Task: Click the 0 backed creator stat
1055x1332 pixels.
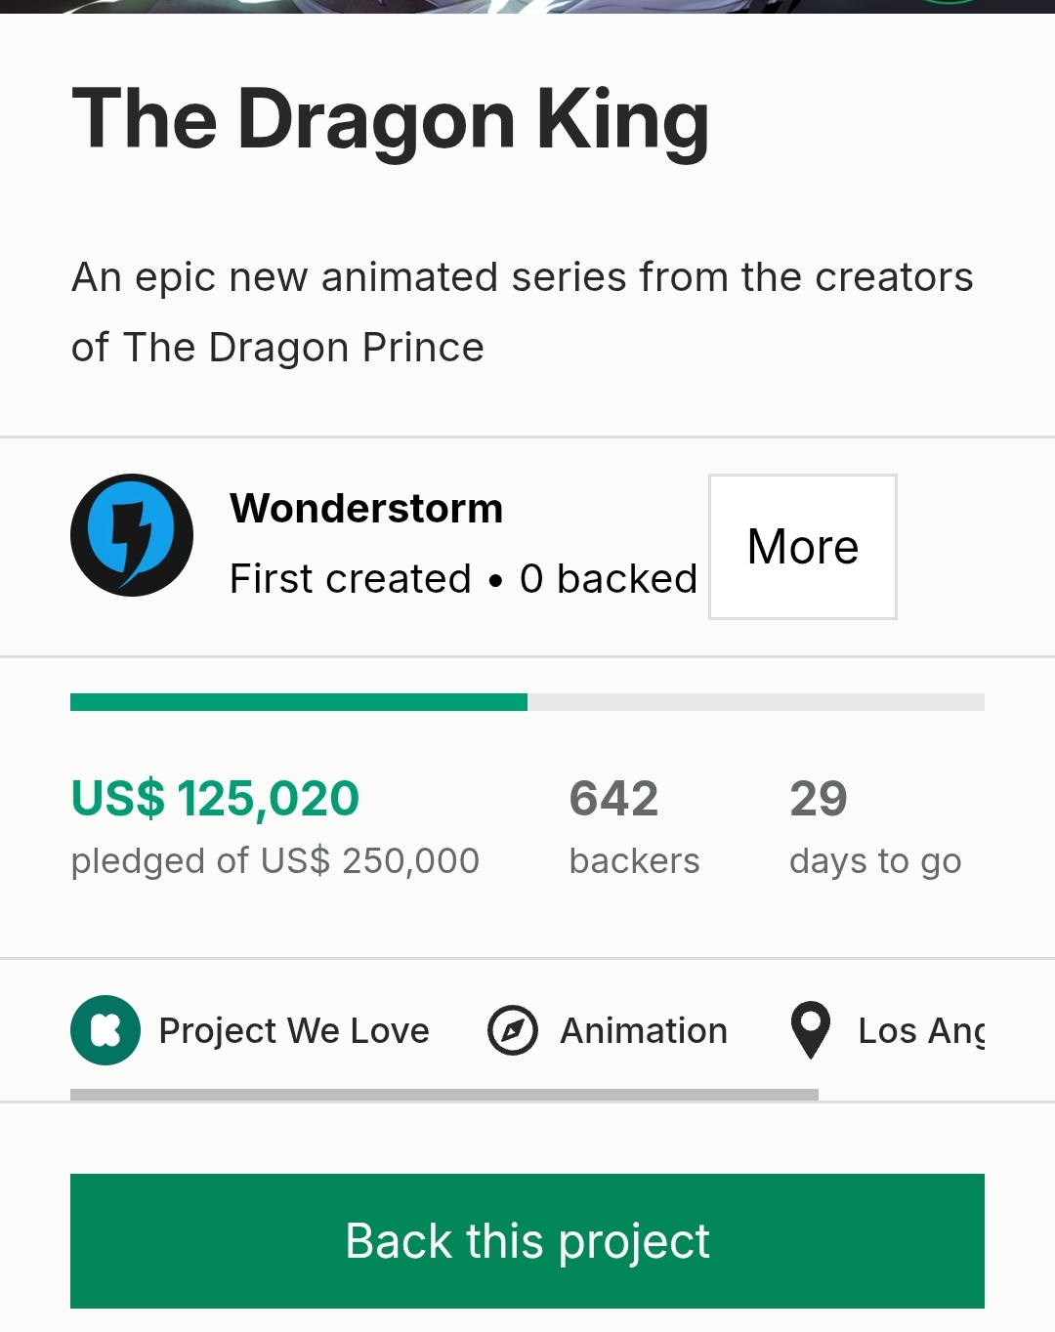Action: (609, 579)
